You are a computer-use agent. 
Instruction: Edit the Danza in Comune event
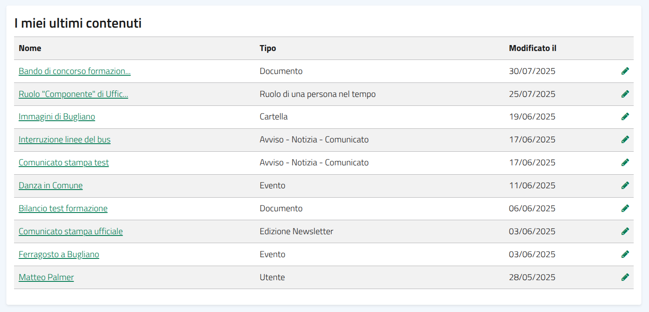click(625, 185)
